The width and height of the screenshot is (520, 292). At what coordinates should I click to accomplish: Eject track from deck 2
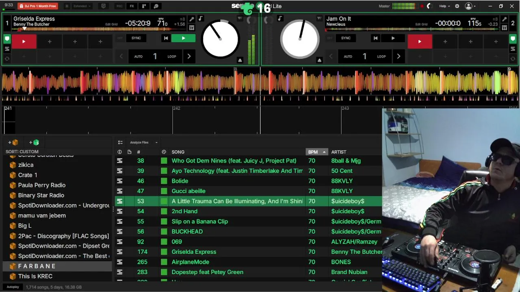tap(319, 60)
